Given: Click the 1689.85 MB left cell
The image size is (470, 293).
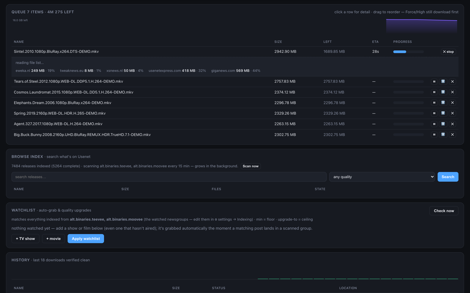Looking at the screenshot, I should pyautogui.click(x=334, y=52).
